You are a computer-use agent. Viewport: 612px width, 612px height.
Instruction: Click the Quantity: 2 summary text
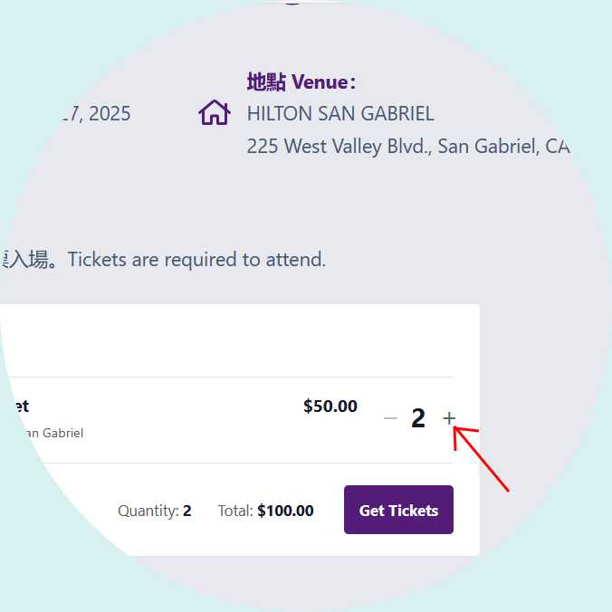[x=155, y=511]
